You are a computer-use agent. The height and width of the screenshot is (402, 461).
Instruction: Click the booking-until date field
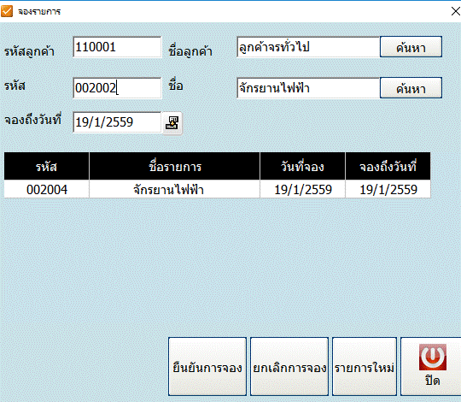click(117, 122)
